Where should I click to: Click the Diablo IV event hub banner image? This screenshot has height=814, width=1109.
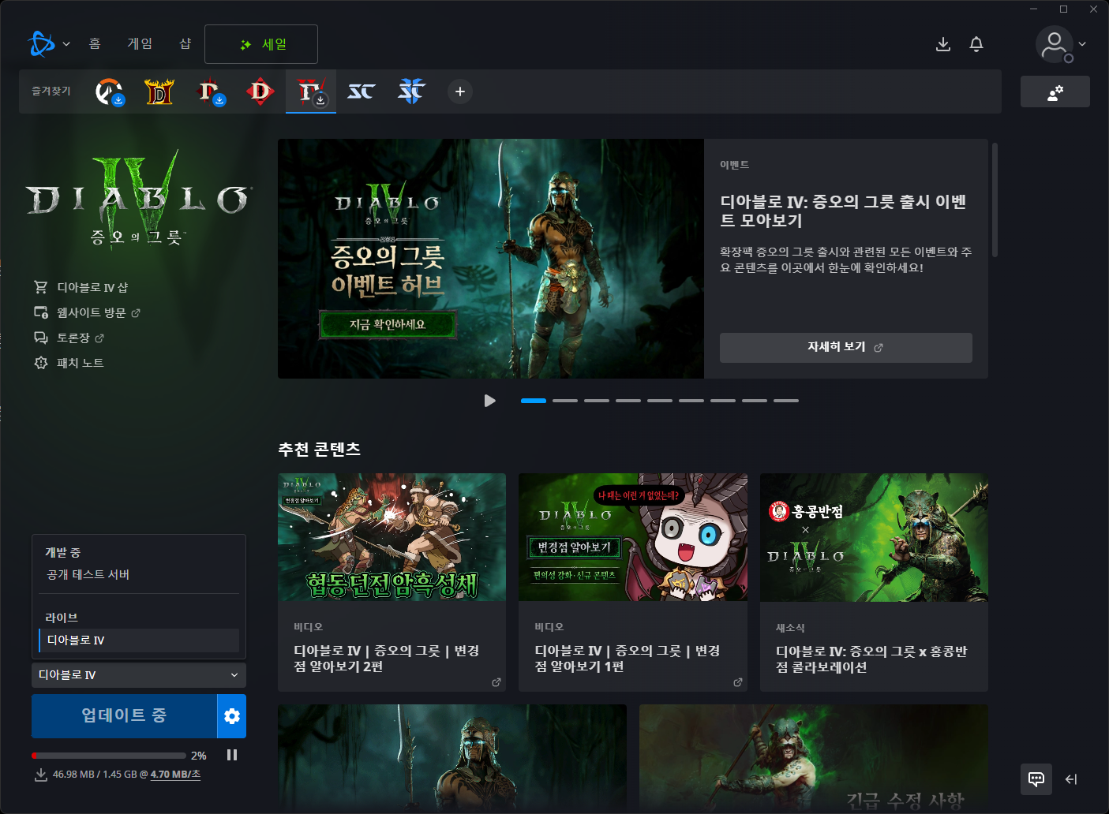tap(491, 259)
